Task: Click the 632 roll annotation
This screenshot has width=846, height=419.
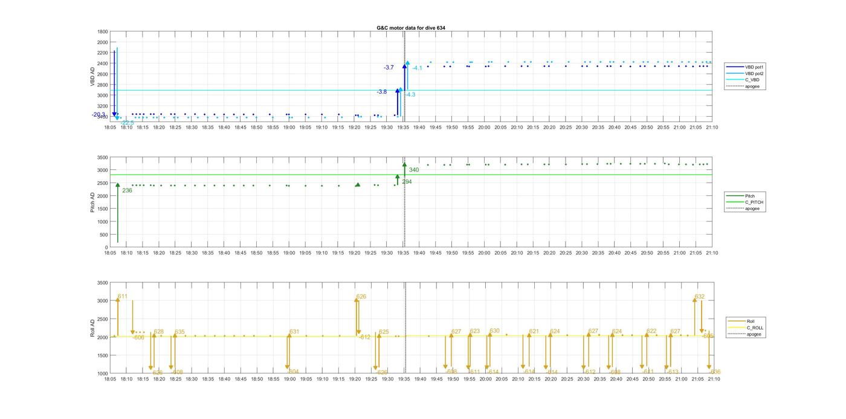Action: 700,296
